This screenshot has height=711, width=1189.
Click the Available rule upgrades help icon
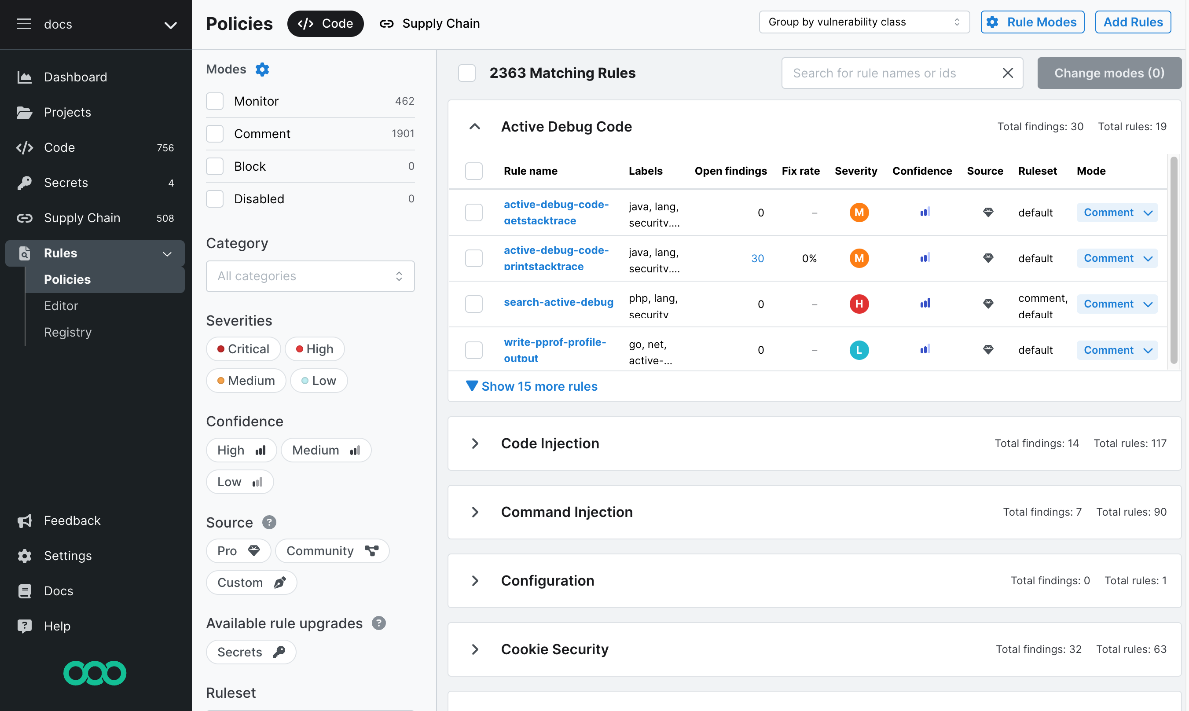[378, 623]
